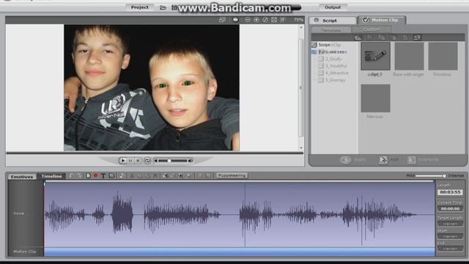Click the timeline undo arrow icon

(71, 176)
